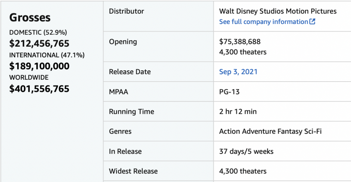The image size is (351, 182).
Task: Click the INTERNATIONAL (47.1%) label
Action: (47, 55)
